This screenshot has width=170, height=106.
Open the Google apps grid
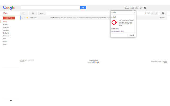click(141, 8)
